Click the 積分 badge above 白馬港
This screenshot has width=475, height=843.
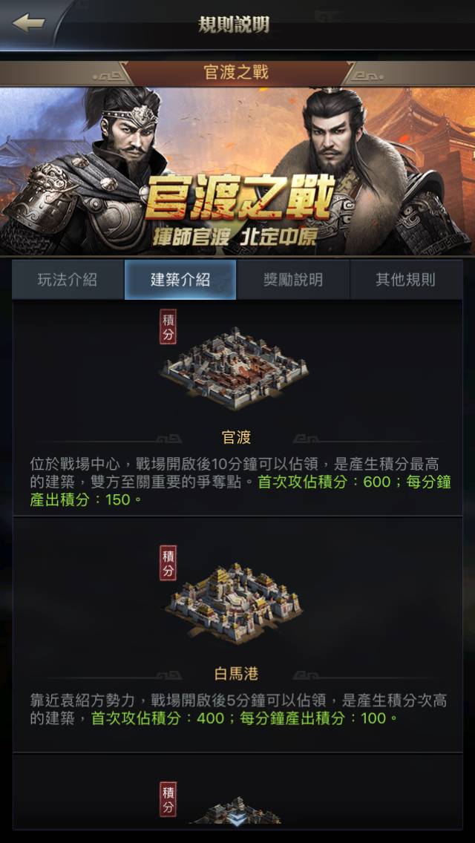(x=168, y=563)
